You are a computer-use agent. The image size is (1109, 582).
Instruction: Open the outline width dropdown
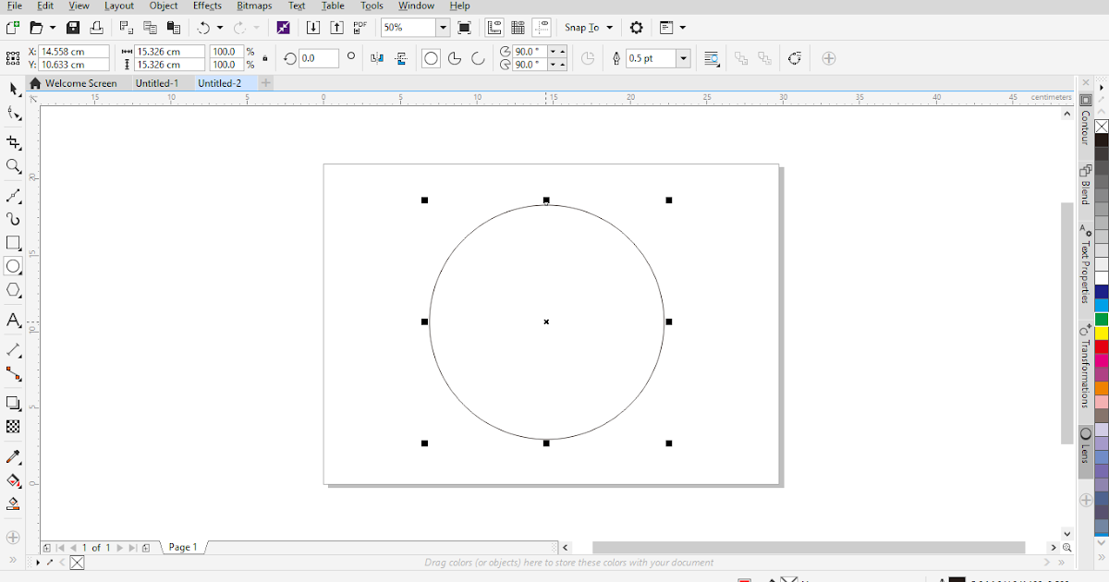(683, 58)
